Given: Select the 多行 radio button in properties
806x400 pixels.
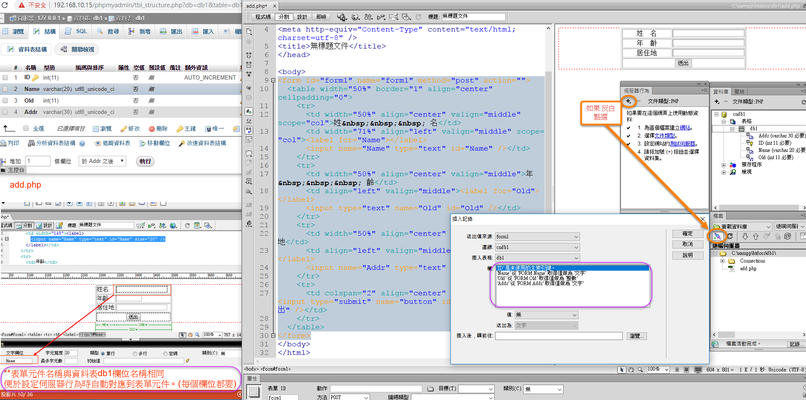Looking at the screenshot, I should tap(135, 354).
